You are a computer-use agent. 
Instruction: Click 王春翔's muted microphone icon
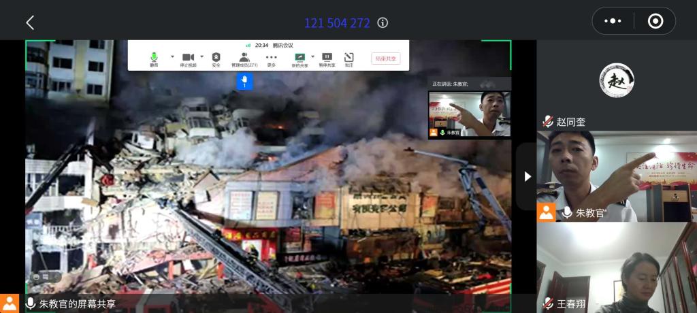pos(548,304)
